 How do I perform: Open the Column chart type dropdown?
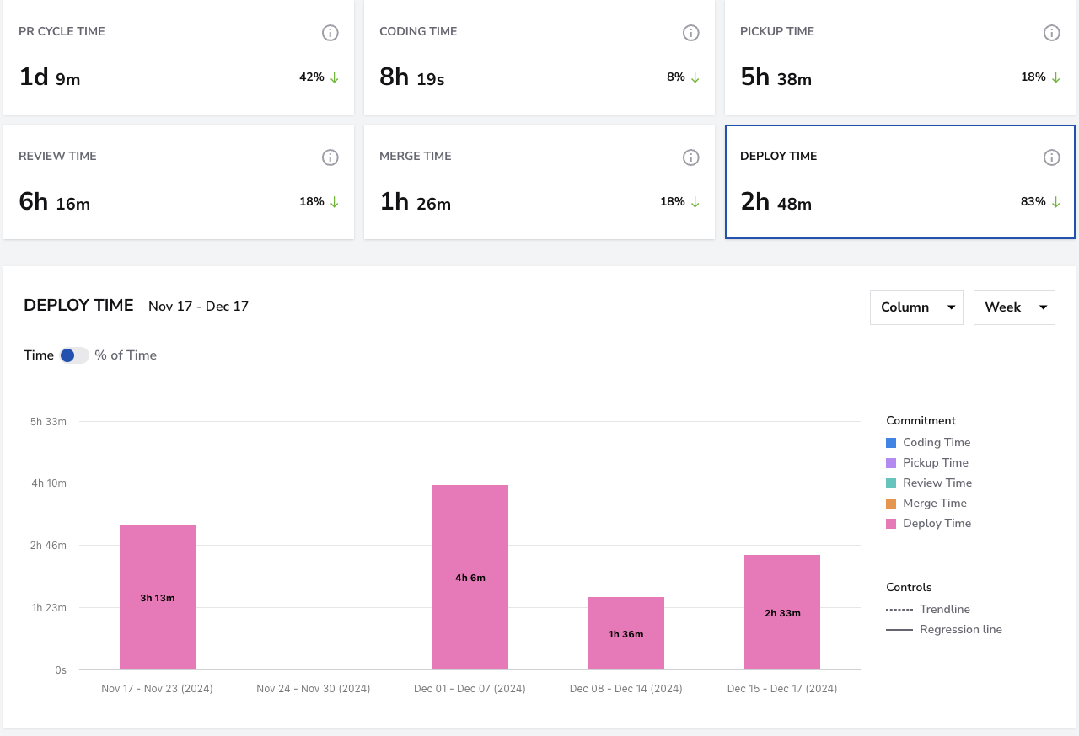click(x=916, y=307)
